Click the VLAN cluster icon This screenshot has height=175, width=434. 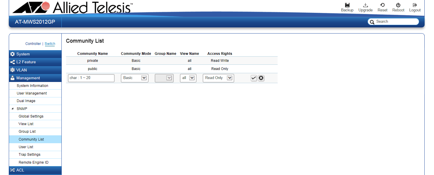12,70
